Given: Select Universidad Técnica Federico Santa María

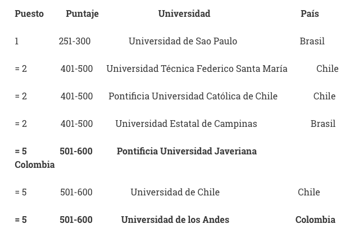Looking at the screenshot, I should pyautogui.click(x=197, y=68).
